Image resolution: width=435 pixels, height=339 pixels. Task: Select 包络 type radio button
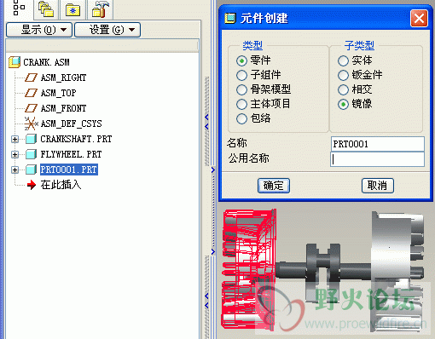pos(241,118)
